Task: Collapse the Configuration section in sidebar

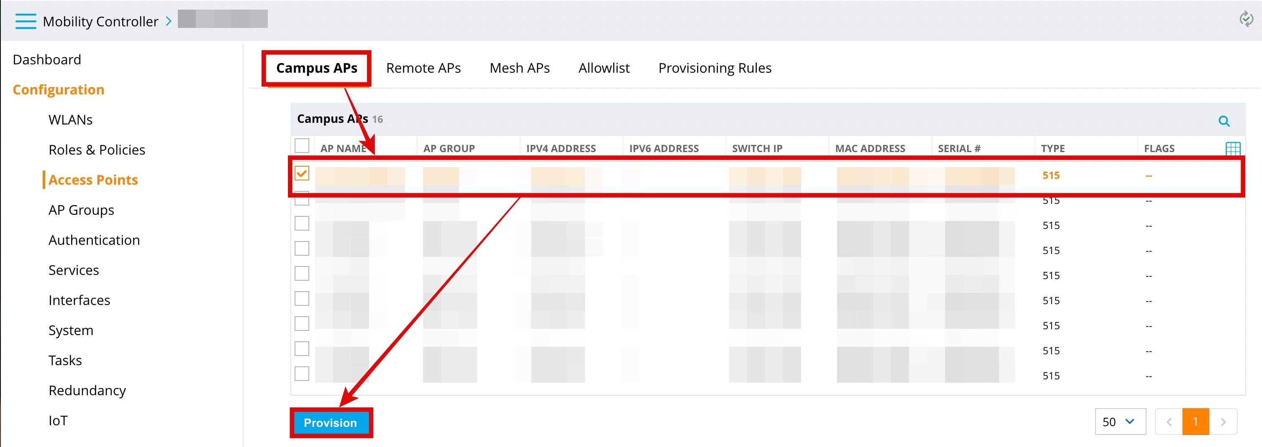Action: pyautogui.click(x=58, y=89)
